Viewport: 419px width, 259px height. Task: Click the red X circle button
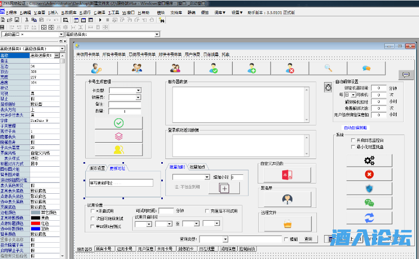pyautogui.click(x=369, y=174)
